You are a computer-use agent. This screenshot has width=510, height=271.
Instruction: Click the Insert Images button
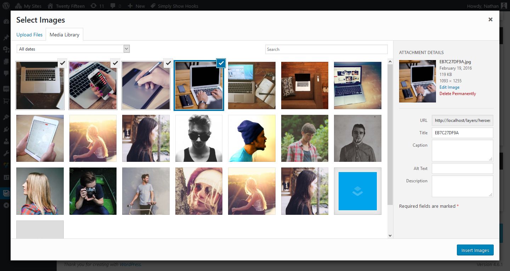[x=475, y=250]
